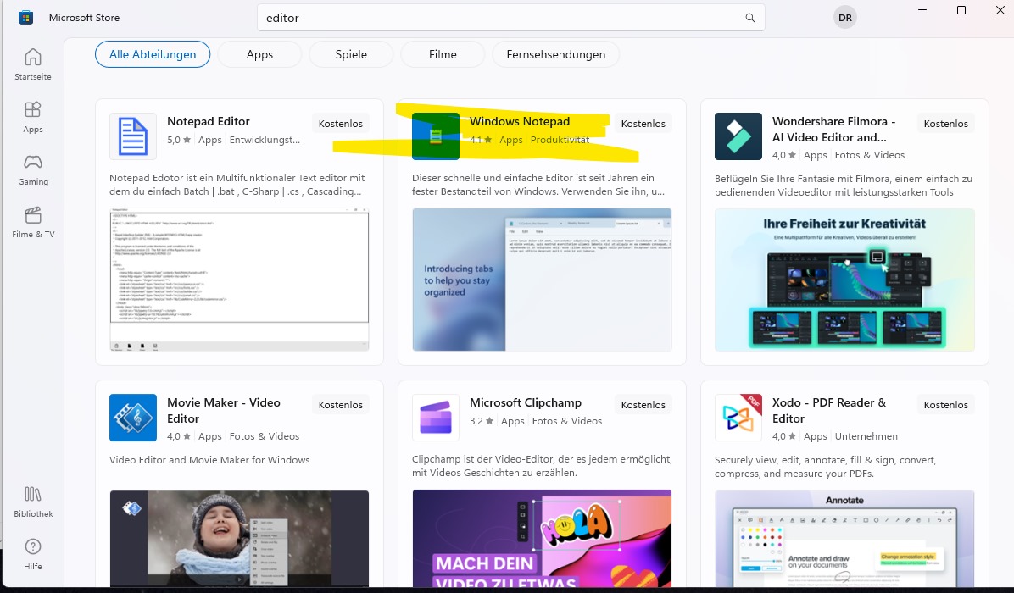Image resolution: width=1014 pixels, height=593 pixels.
Task: Click the Movie Maker app icon
Action: (132, 418)
